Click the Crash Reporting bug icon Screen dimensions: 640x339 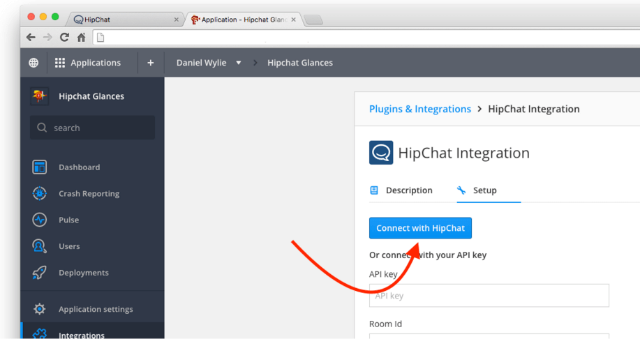(x=40, y=193)
